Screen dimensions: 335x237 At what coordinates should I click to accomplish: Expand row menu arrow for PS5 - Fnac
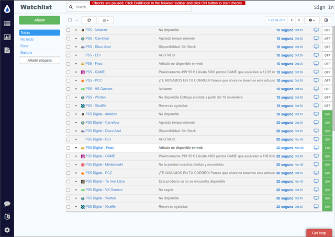76,64
